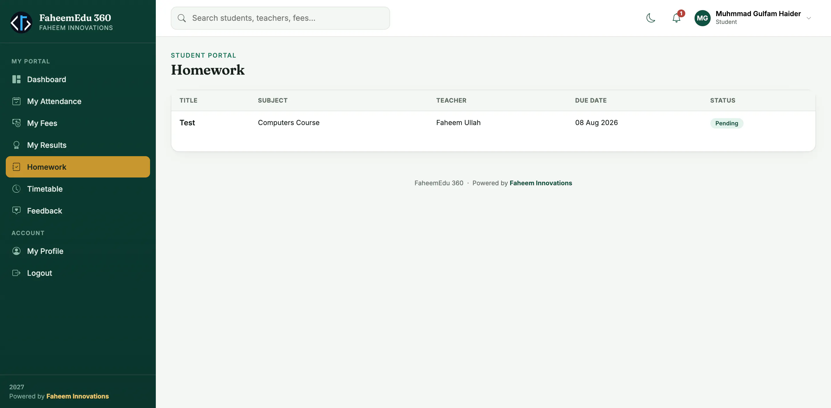
Task: Open notifications via the bell icon
Action: (x=676, y=18)
